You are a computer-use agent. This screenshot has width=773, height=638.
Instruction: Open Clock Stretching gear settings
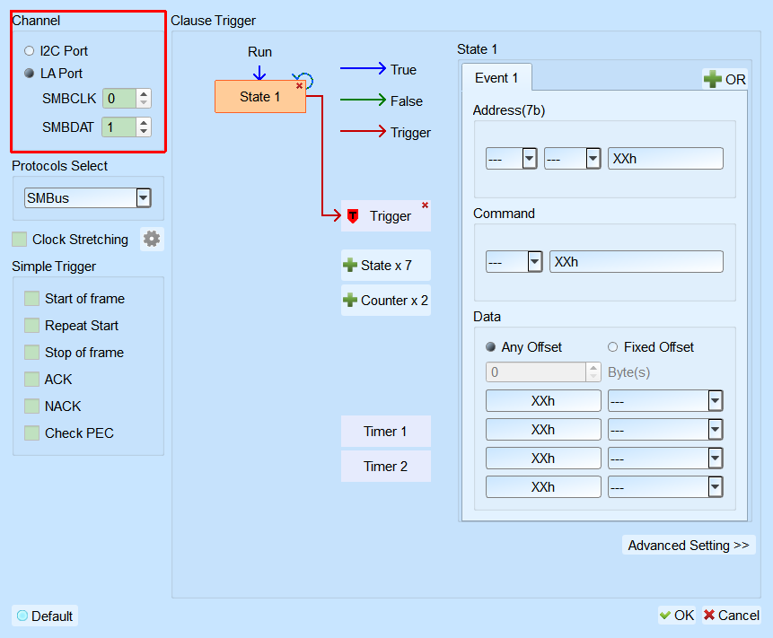[152, 239]
